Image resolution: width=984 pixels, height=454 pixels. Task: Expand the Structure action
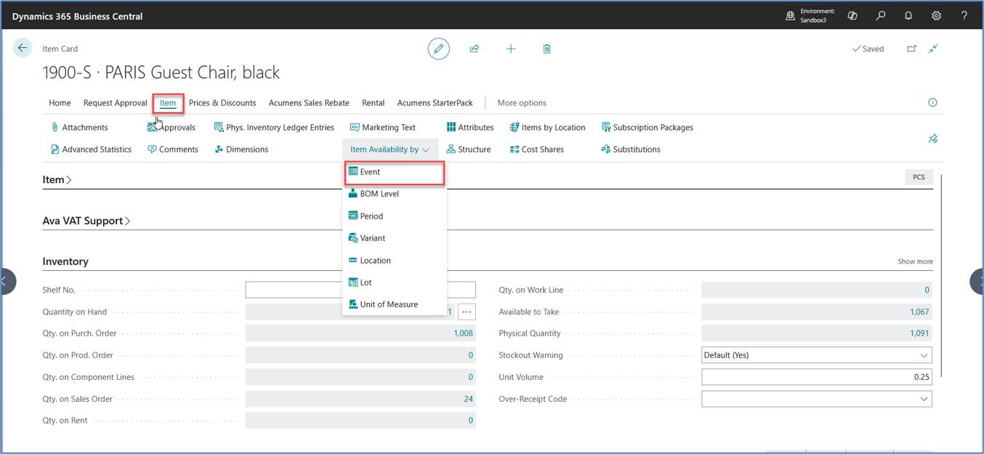click(x=469, y=149)
